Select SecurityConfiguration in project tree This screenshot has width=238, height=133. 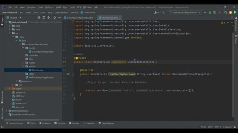tap(43, 52)
